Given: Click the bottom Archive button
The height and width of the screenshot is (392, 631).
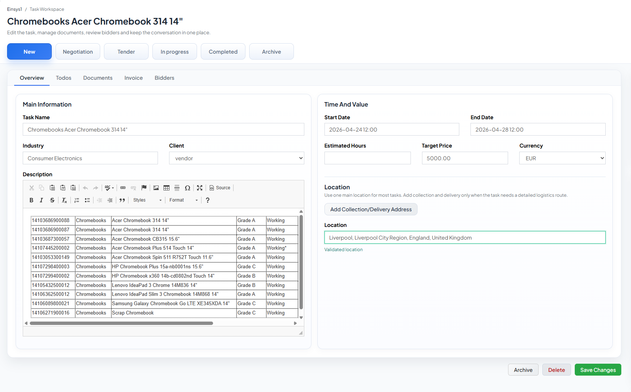Looking at the screenshot, I should click(x=523, y=370).
